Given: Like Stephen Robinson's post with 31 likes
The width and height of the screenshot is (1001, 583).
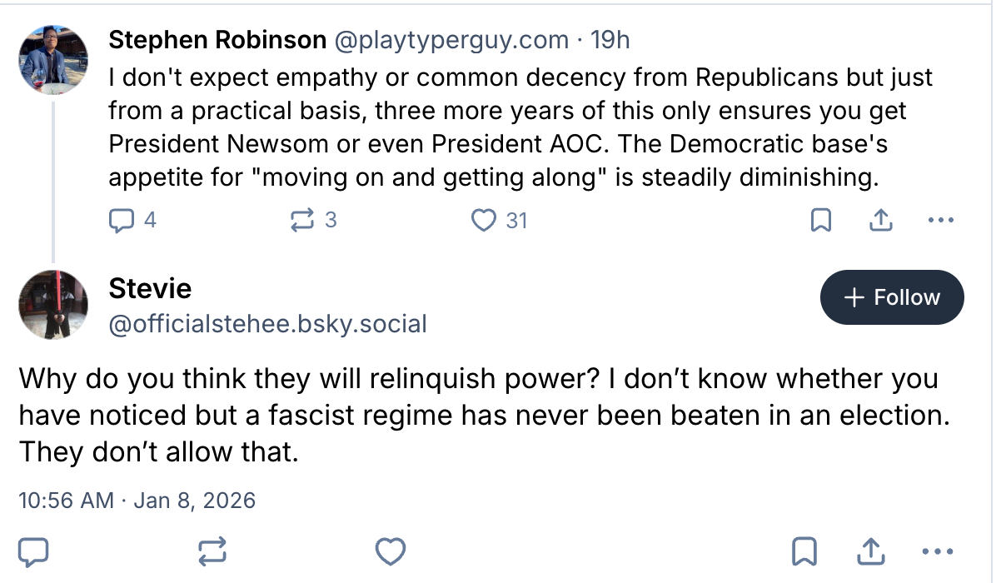Looking at the screenshot, I should coord(483,220).
